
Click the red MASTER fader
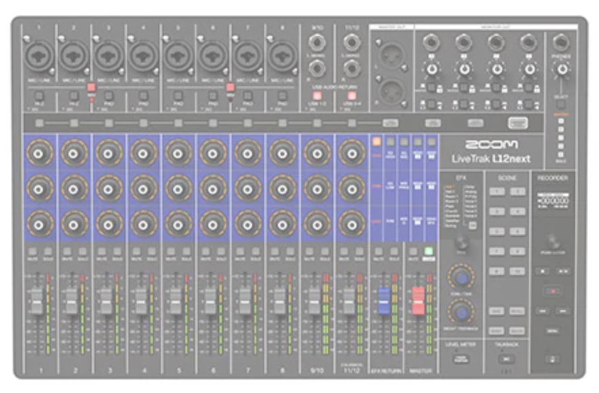click(x=418, y=299)
